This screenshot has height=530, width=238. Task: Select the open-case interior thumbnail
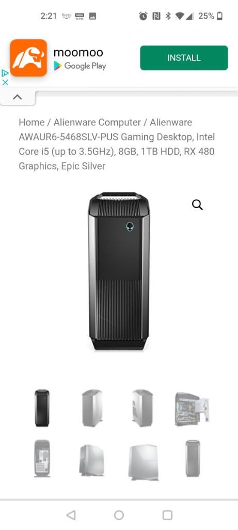[192, 409]
